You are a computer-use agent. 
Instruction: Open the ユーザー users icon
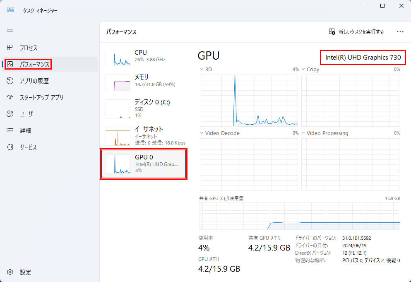(x=10, y=114)
